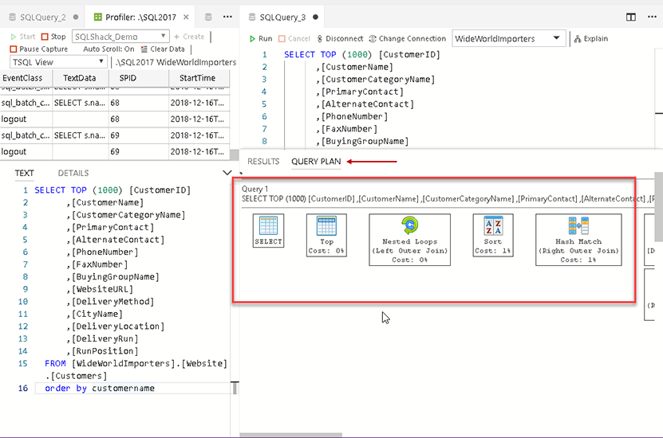Click the SELECT operator icon in query plan

pos(268,226)
